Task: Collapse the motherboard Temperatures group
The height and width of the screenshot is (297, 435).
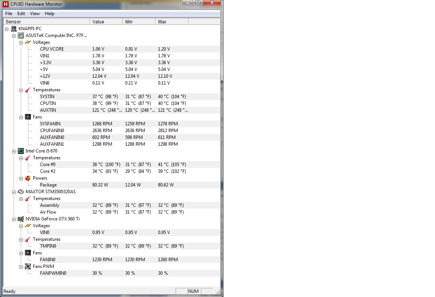Action: (21, 91)
